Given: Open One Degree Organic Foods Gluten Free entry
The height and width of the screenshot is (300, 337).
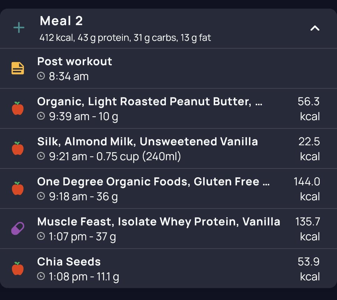Looking at the screenshot, I should 168,188.
